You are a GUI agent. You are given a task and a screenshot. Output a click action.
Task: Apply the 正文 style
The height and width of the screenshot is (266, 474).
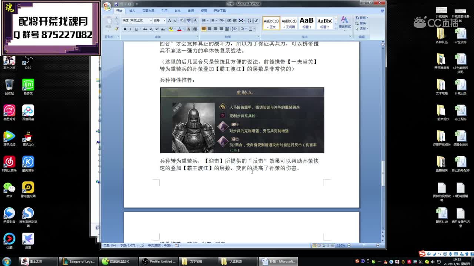coord(271,23)
